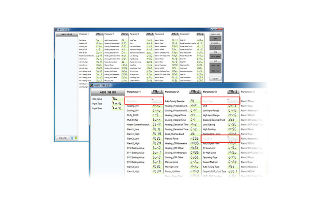Click the PAr1 button in the front window

pos(157,91)
